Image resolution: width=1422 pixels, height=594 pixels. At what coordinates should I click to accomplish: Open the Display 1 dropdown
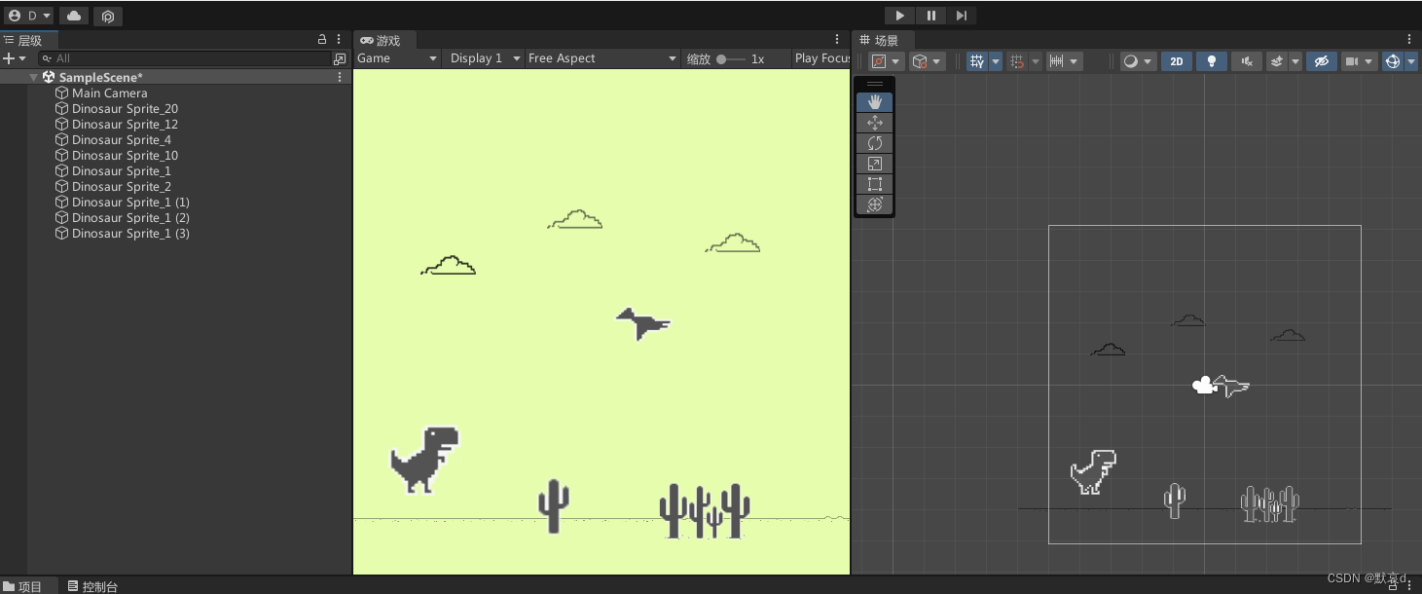pos(484,58)
